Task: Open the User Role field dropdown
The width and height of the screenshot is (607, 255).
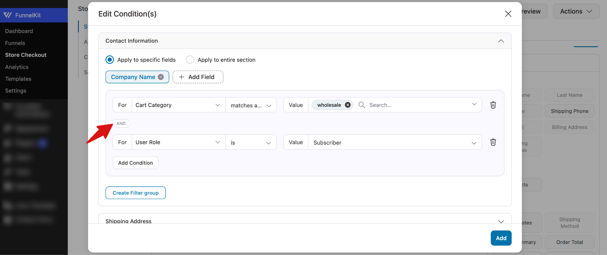Action: tap(178, 142)
